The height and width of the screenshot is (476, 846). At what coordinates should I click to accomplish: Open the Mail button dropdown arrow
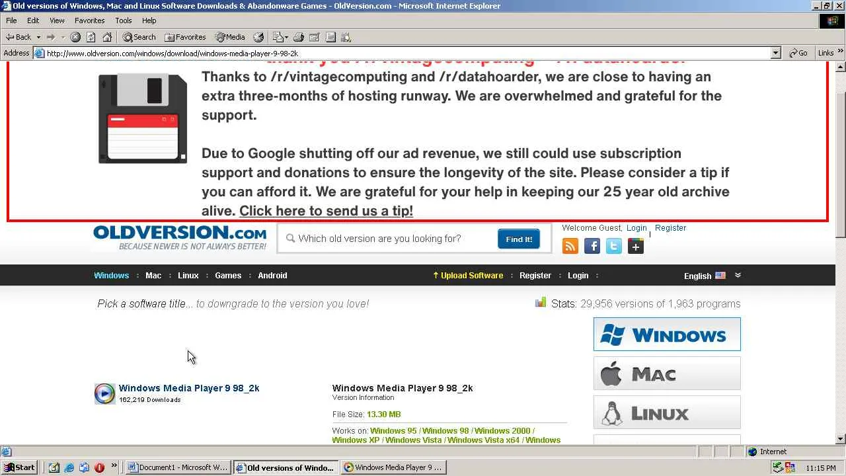[x=286, y=37]
